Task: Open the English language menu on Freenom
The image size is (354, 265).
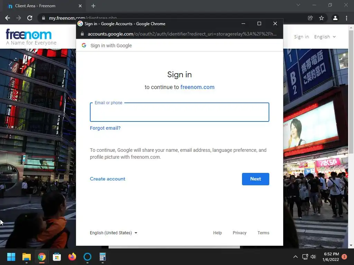Action: 325,37
